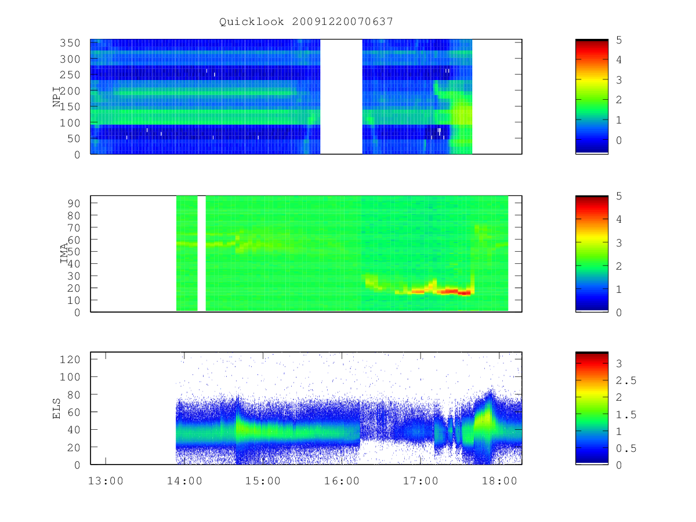Click the 15:00 time axis label

coord(263,481)
